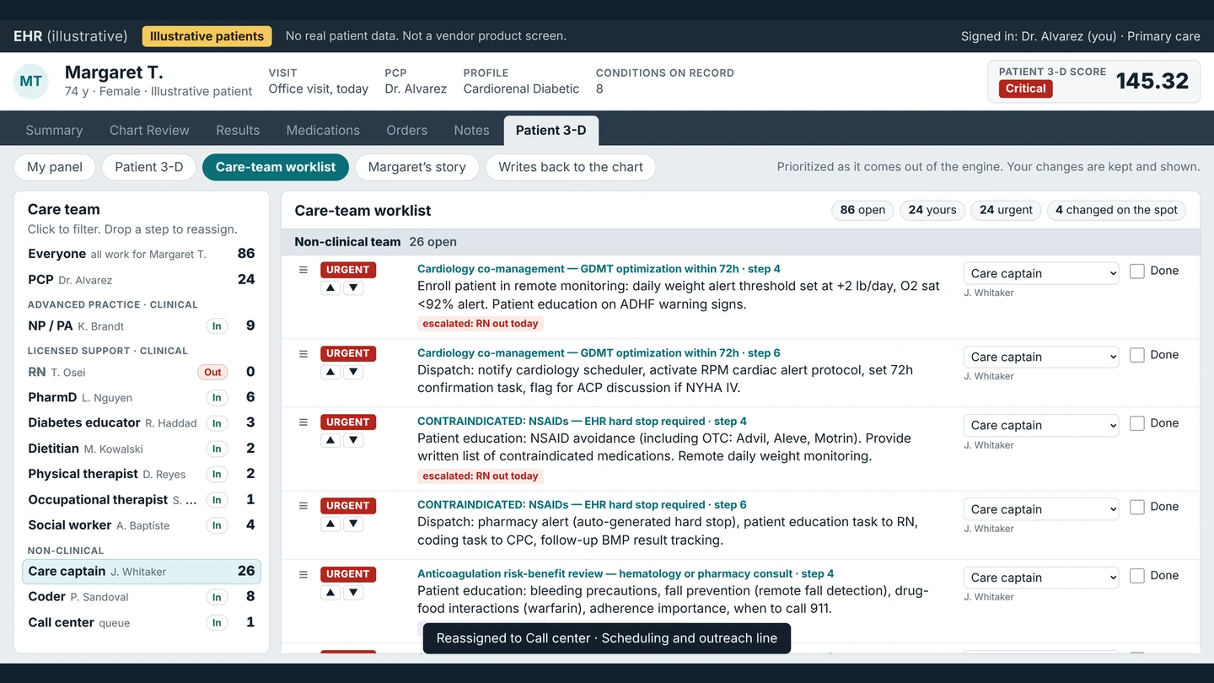Viewport: 1214px width, 683px height.
Task: Grab the drag handle on bleeding precautions row
Action: 303,575
